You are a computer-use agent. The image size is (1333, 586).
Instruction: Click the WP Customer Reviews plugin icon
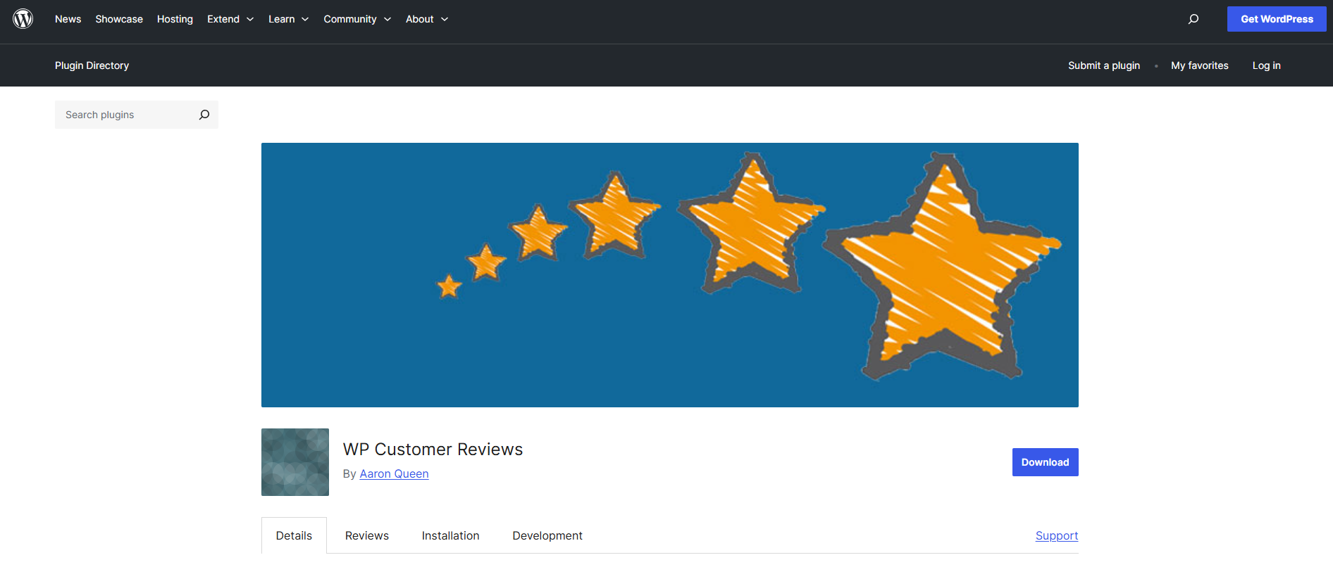[294, 462]
